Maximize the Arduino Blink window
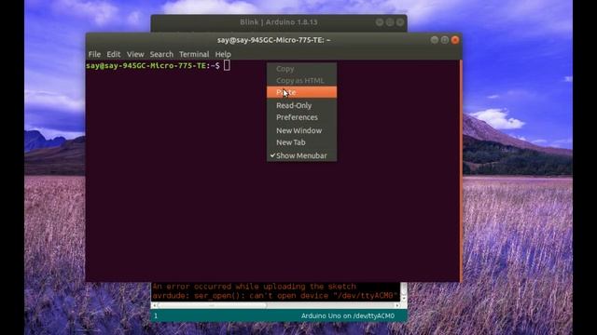 pyautogui.click(x=390, y=22)
